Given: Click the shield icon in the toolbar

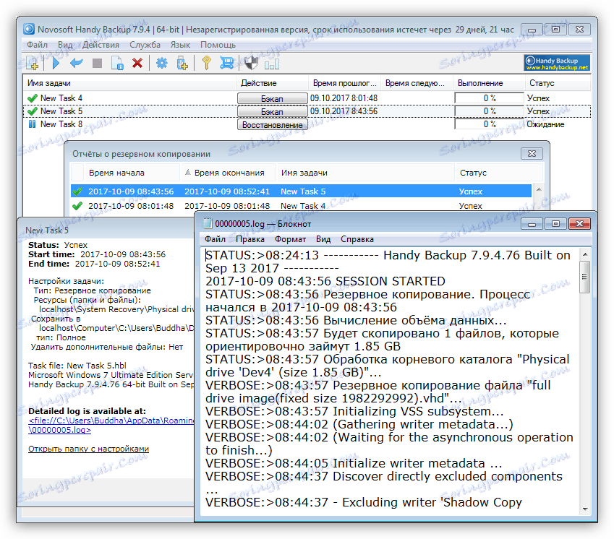Looking at the screenshot, I should tap(250, 64).
